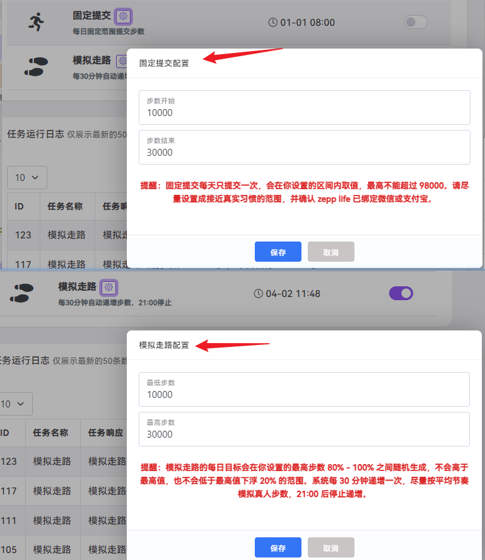The image size is (485, 560).
Task: Click the running person icon for 固定提交
Action: click(36, 22)
